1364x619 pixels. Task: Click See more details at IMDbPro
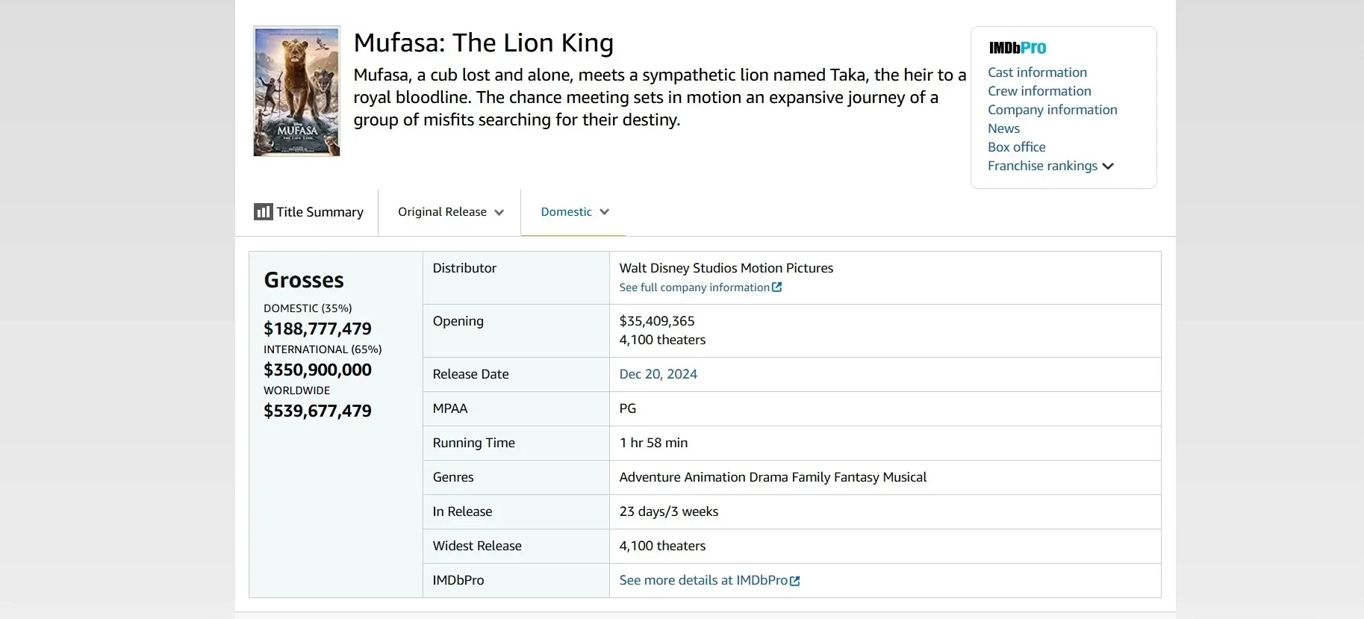pos(703,580)
